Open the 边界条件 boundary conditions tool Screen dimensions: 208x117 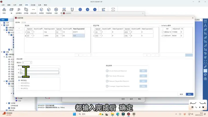pyautogui.click(x=19, y=11)
